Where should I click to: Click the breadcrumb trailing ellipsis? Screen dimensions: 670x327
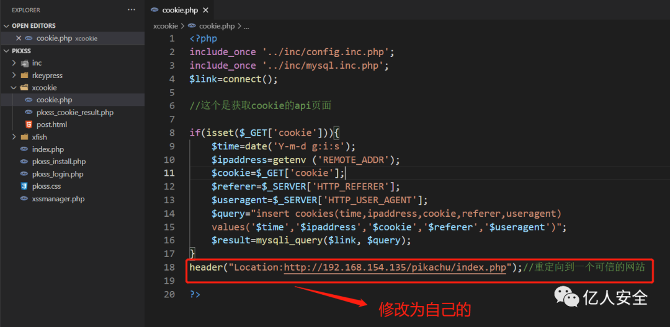point(246,27)
